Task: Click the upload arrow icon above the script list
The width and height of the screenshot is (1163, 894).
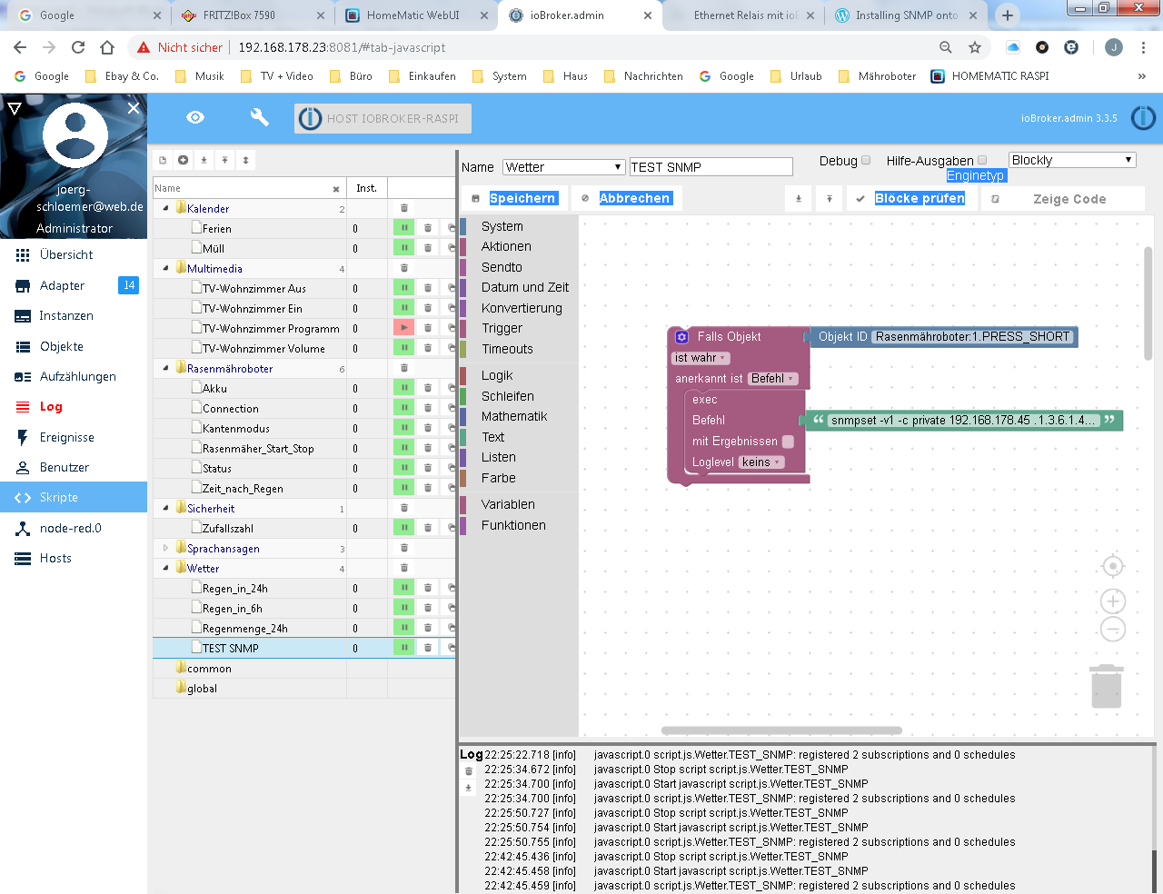Action: (x=224, y=160)
